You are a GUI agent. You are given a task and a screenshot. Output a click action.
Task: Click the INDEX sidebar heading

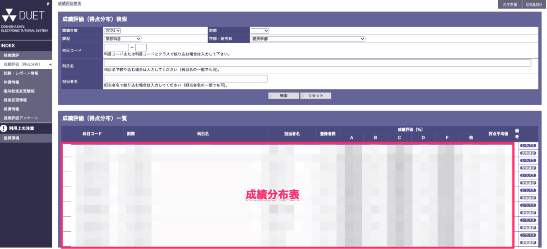click(x=8, y=46)
